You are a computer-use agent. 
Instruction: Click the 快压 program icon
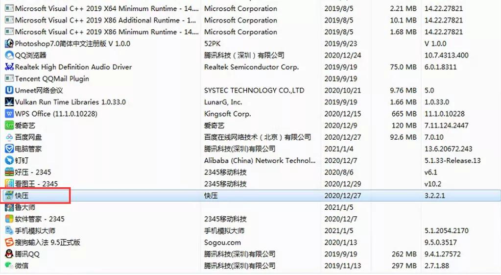pyautogui.click(x=10, y=196)
